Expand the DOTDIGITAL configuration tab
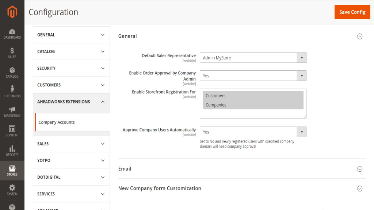 [x=71, y=177]
